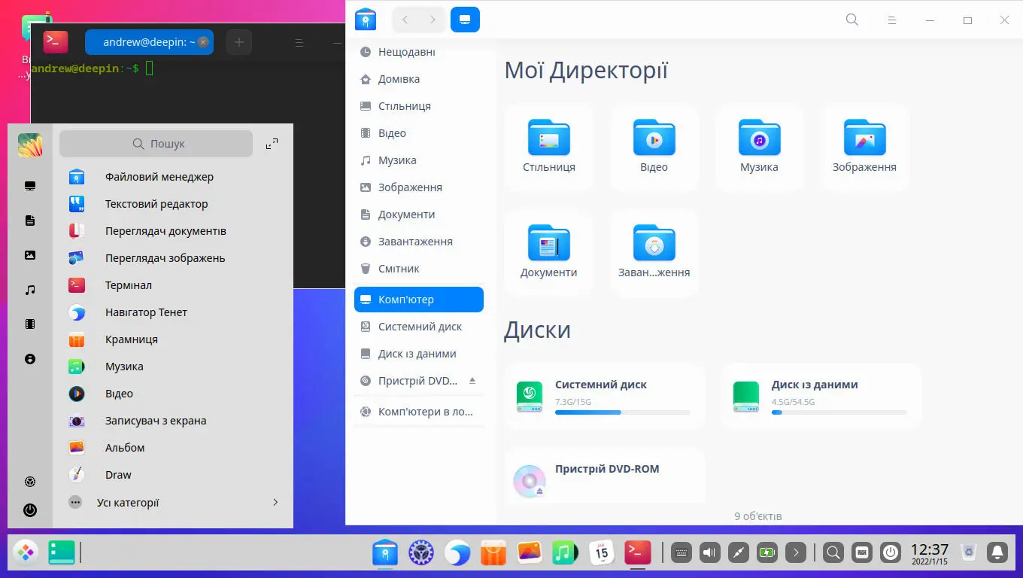Open the terminal window menu

299,43
